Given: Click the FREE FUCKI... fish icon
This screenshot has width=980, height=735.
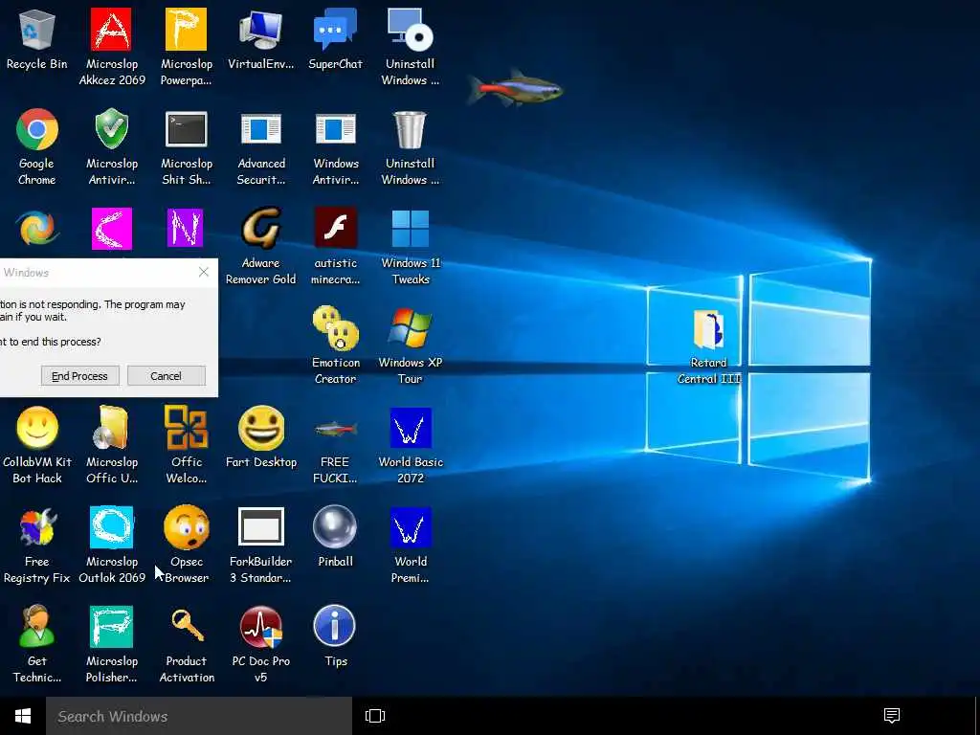Looking at the screenshot, I should [x=335, y=429].
